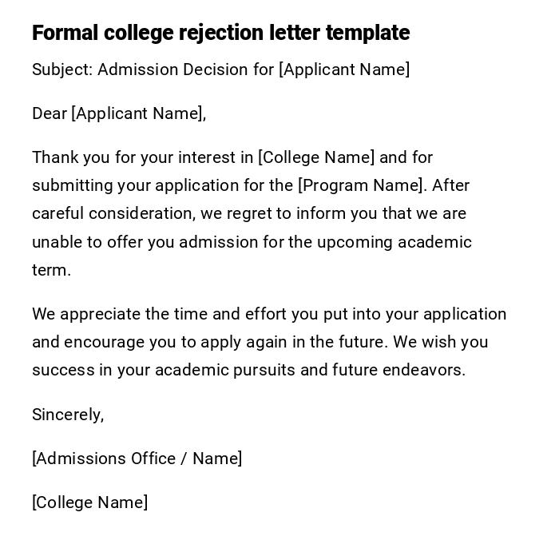Click the word "term." ending first paragraph
Screen dimensions: 559x552
(51, 270)
